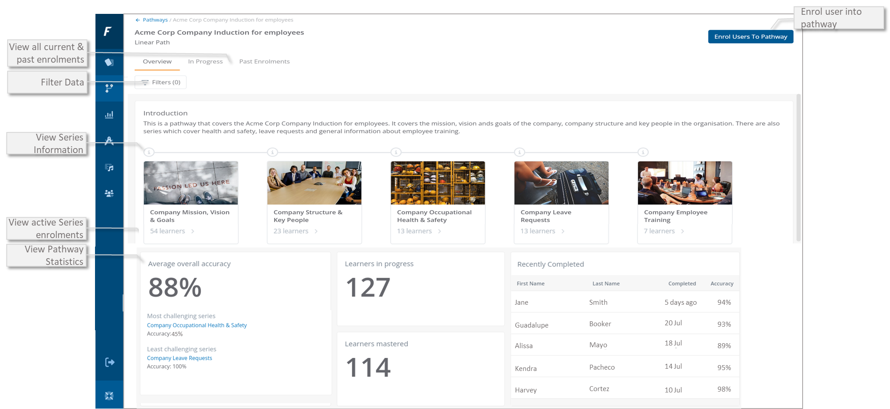Viewport: 890px width, 409px height.
Task: Open the help lifebuoy icon in sidebar
Action: pos(109,396)
